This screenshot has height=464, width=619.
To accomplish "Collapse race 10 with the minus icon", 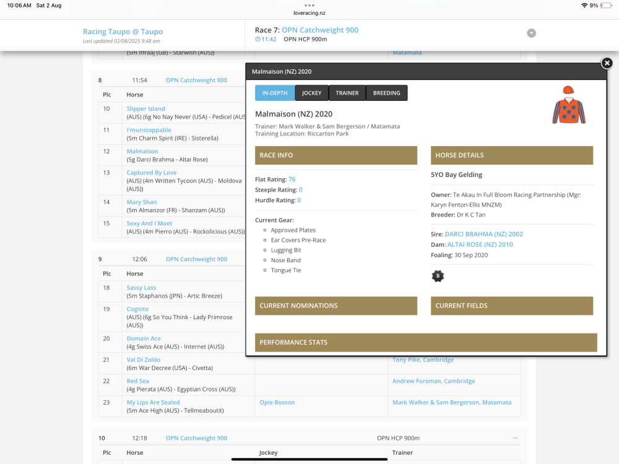I will point(516,438).
